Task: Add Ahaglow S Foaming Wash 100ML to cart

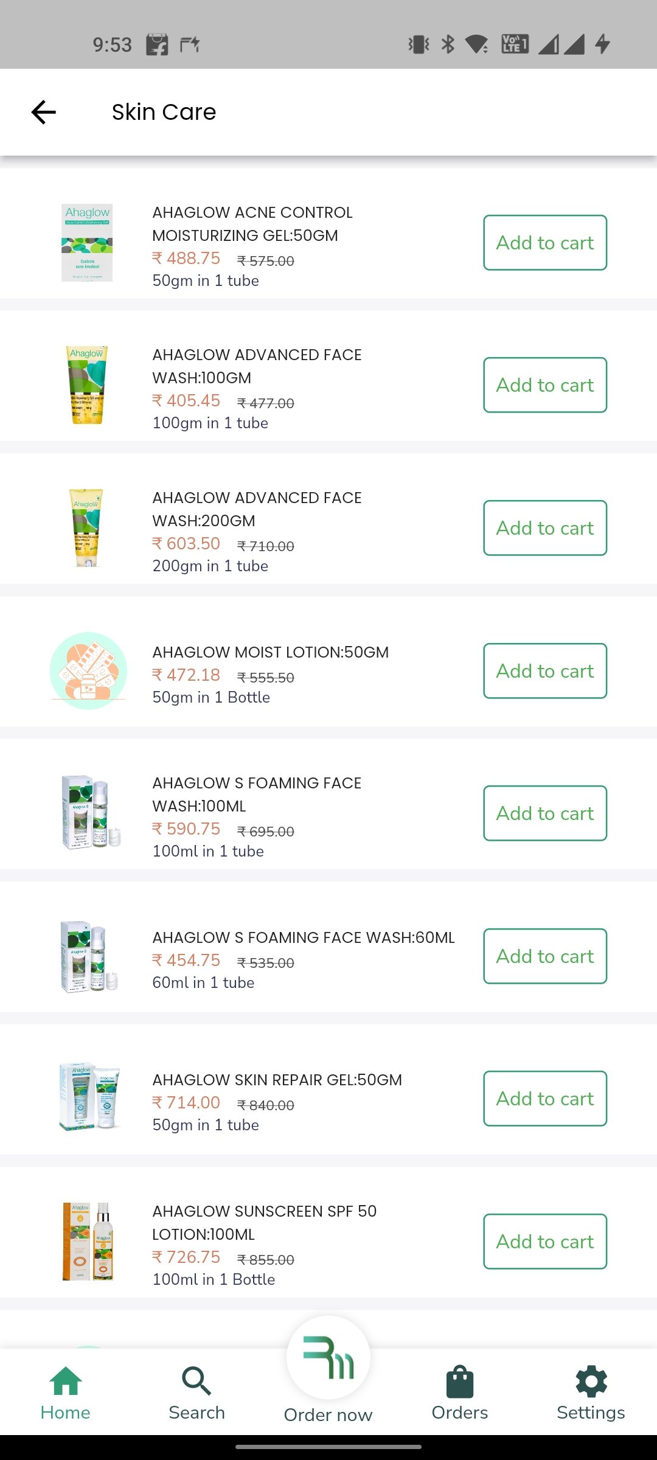Action: (545, 813)
